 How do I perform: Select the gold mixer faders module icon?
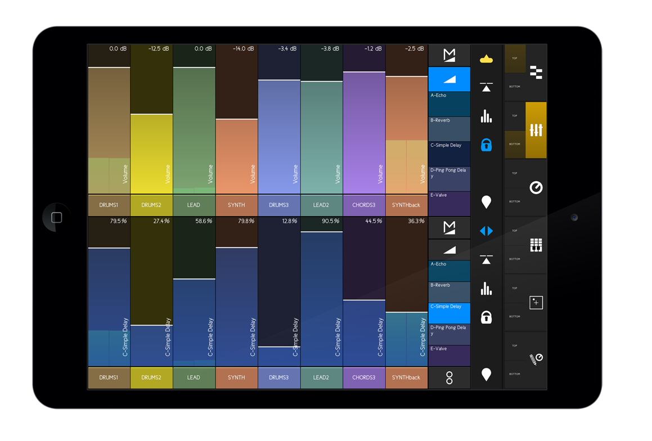click(536, 130)
